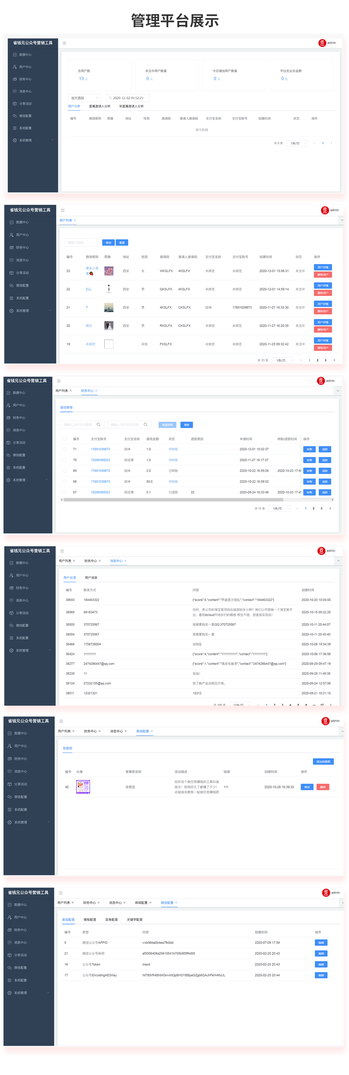
Task: Close the 微信配置 tab using its X icon
Action: point(176,903)
